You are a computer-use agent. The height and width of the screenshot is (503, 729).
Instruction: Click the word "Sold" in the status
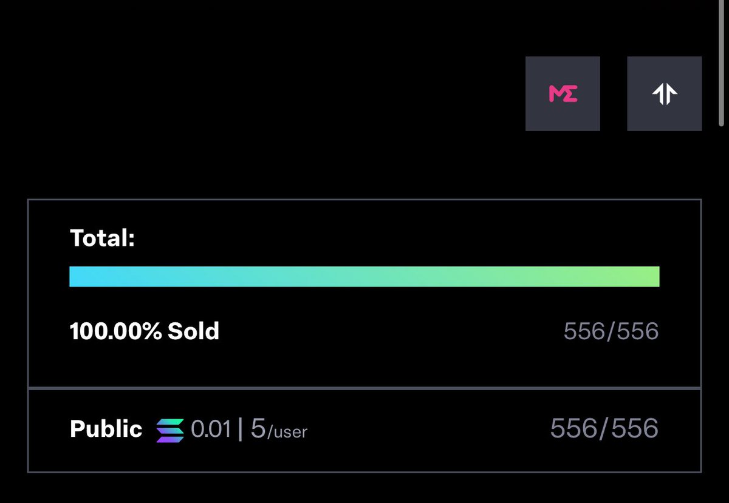click(193, 331)
